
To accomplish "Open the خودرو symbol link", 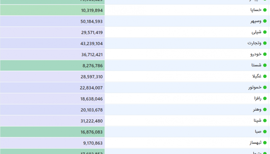I will click(x=255, y=54).
